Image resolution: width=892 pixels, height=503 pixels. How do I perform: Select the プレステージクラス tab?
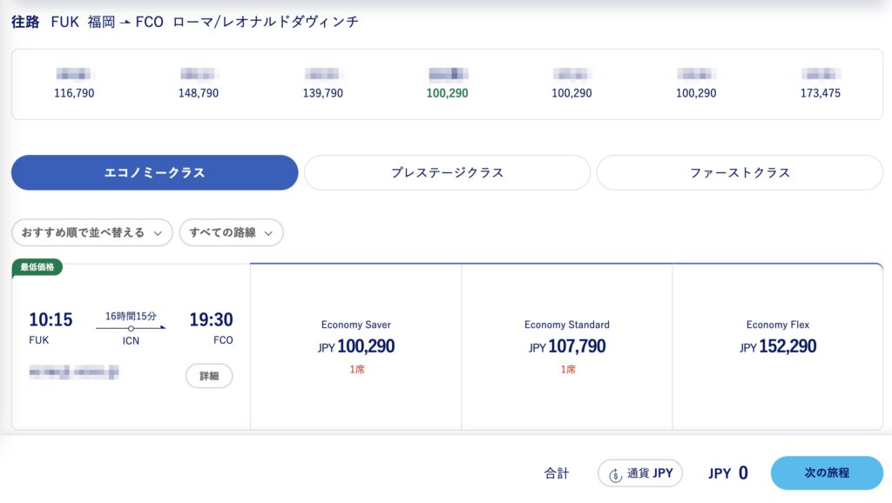tap(447, 172)
